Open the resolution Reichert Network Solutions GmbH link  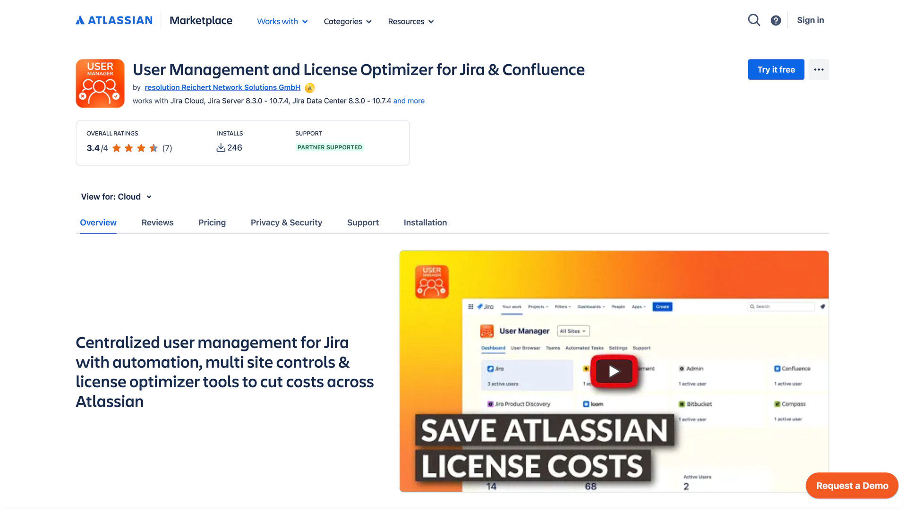pyautogui.click(x=222, y=87)
